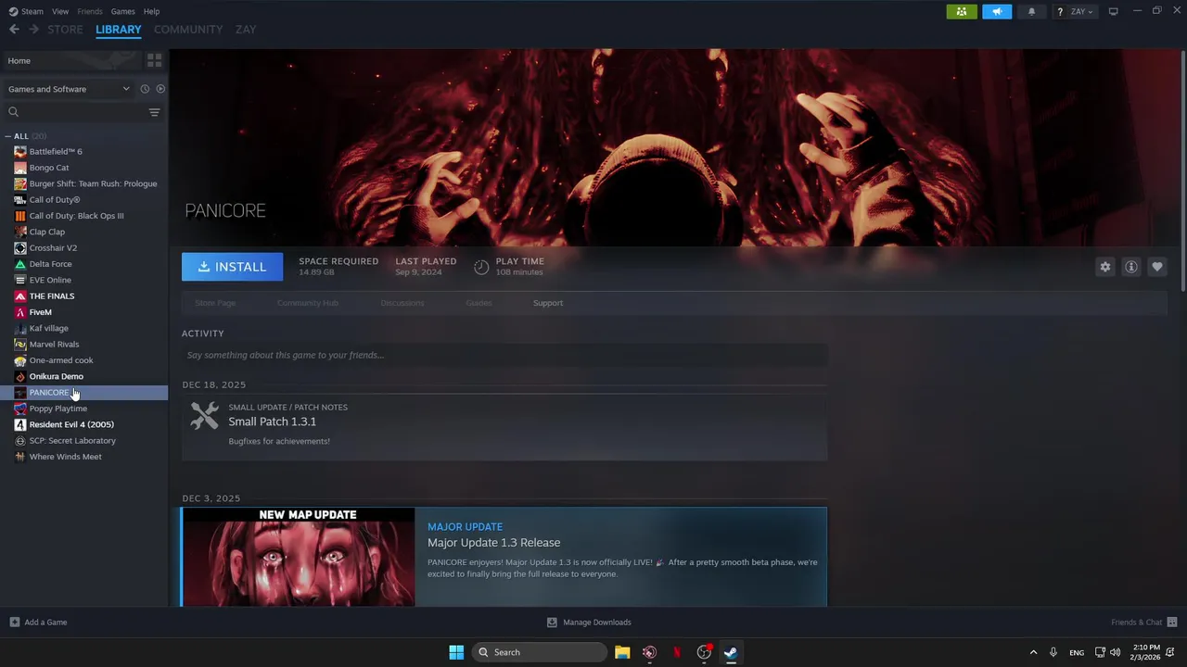Go to library Home
The height and width of the screenshot is (667, 1187).
pos(70,60)
